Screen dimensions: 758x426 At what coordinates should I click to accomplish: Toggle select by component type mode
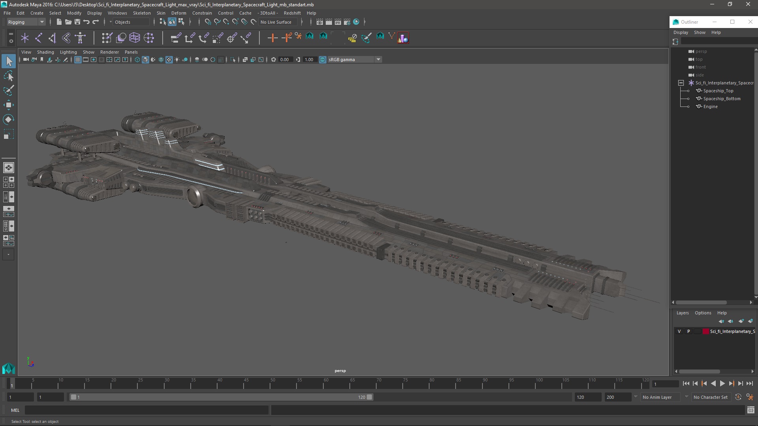tap(181, 22)
